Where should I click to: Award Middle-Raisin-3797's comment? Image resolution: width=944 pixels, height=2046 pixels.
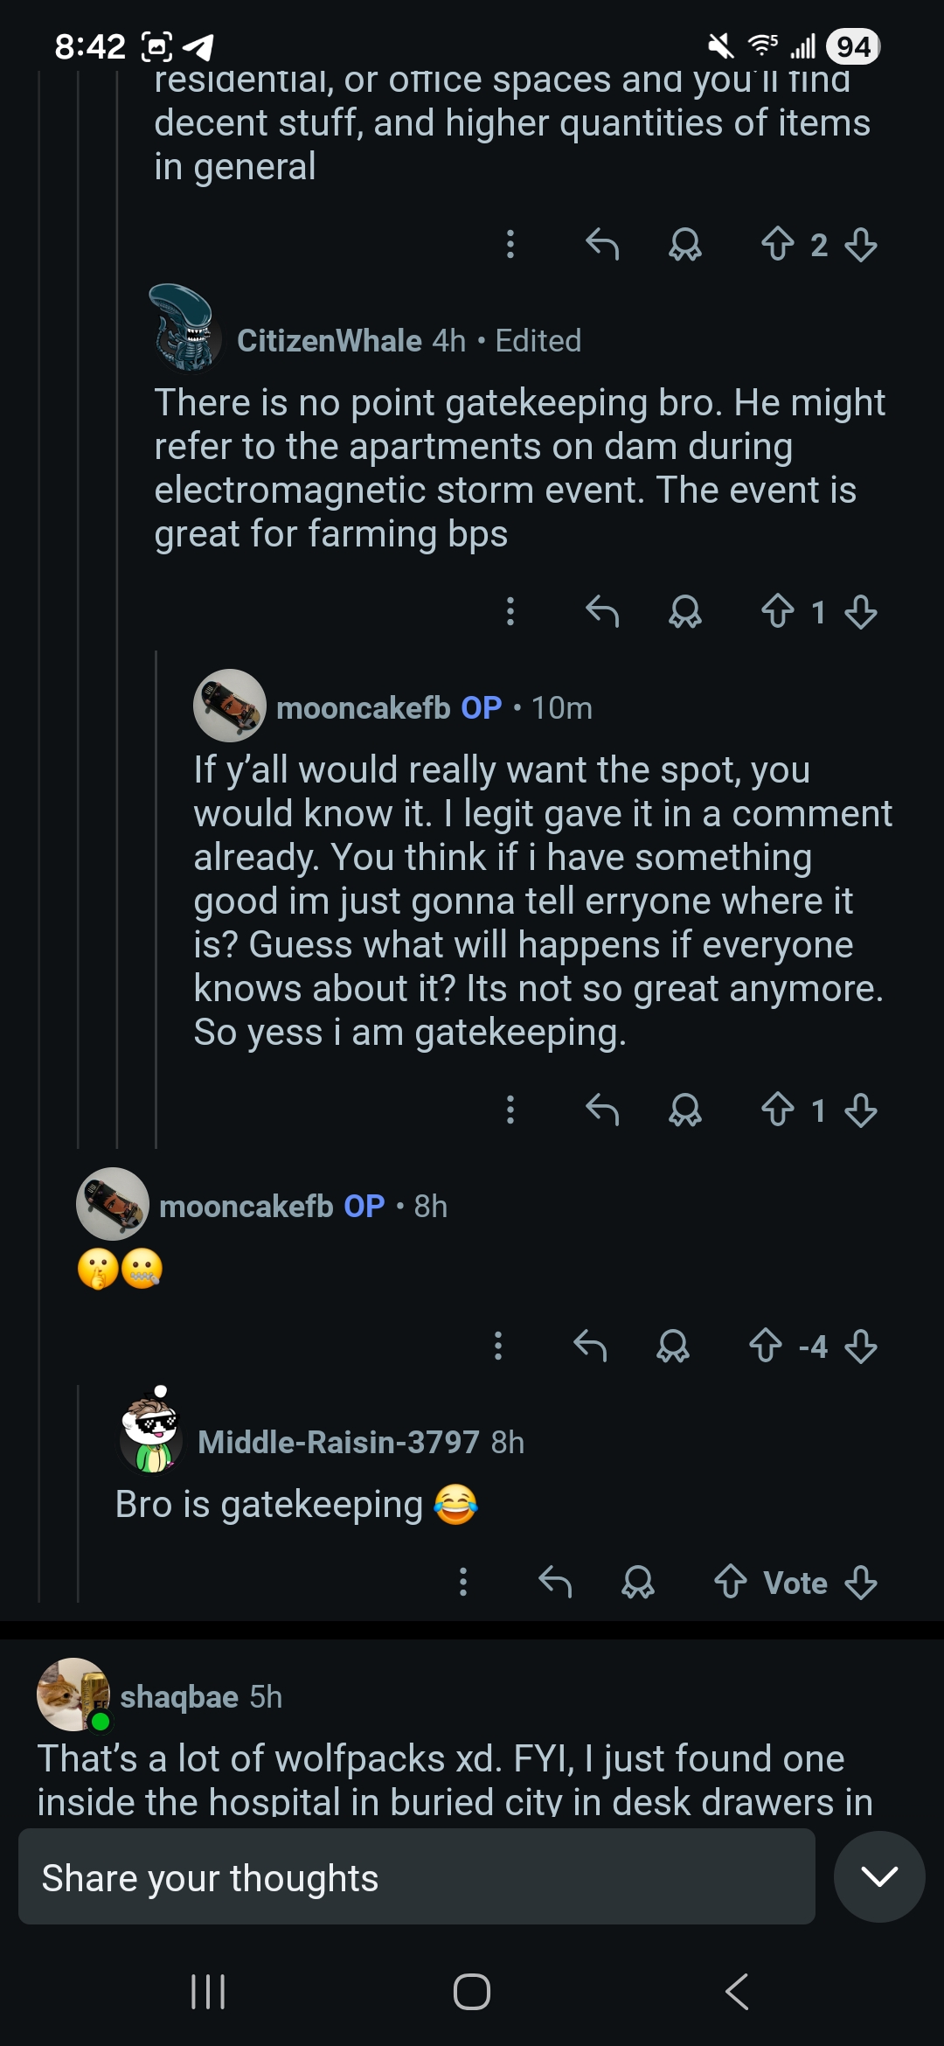tap(638, 1583)
